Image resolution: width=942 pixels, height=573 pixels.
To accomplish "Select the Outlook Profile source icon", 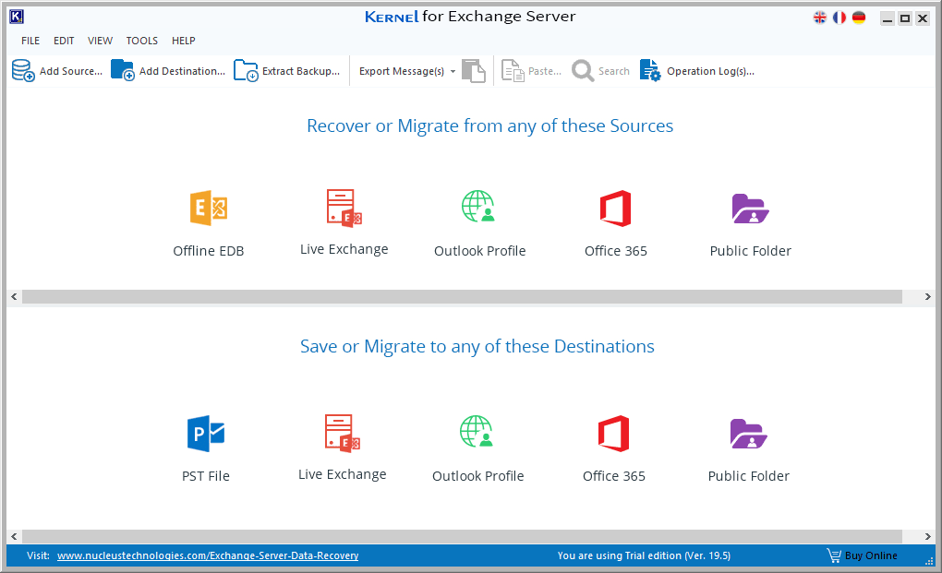I will coord(478,207).
